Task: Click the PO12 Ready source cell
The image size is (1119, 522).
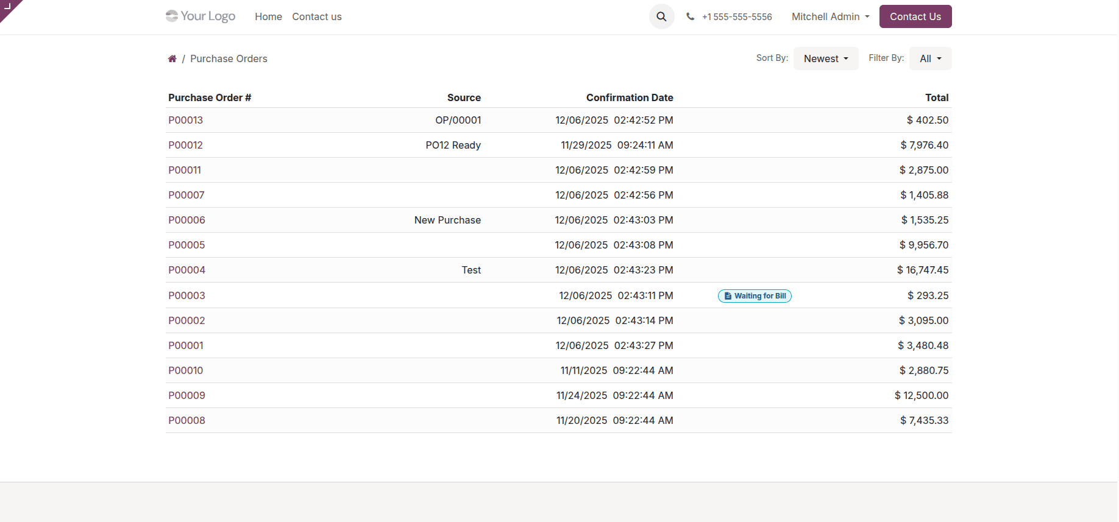Action: (453, 145)
